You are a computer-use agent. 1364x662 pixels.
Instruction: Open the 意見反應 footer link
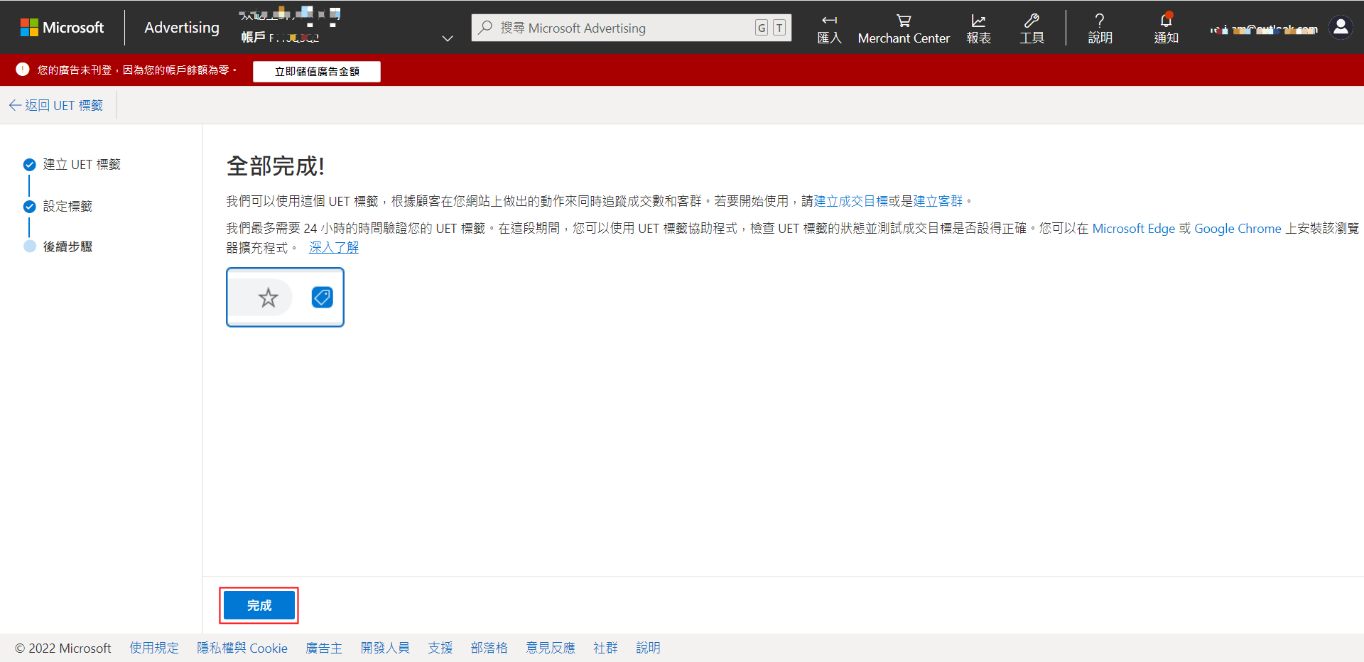551,648
